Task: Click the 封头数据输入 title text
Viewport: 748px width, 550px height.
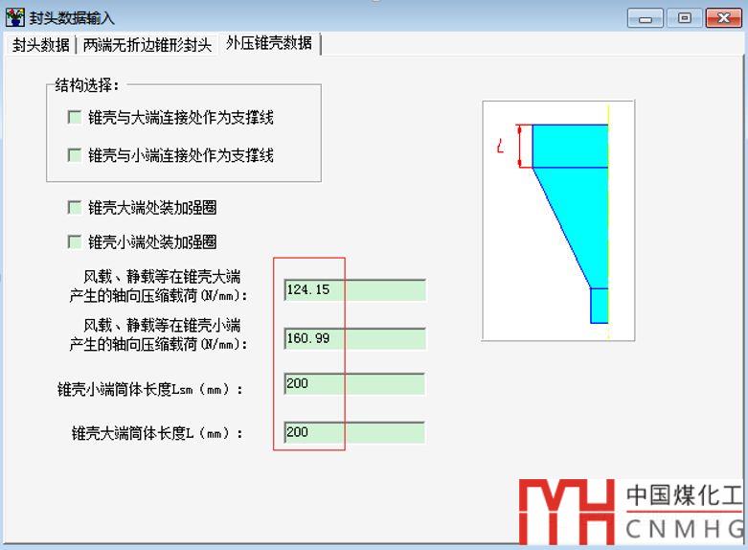Action: 72,18
